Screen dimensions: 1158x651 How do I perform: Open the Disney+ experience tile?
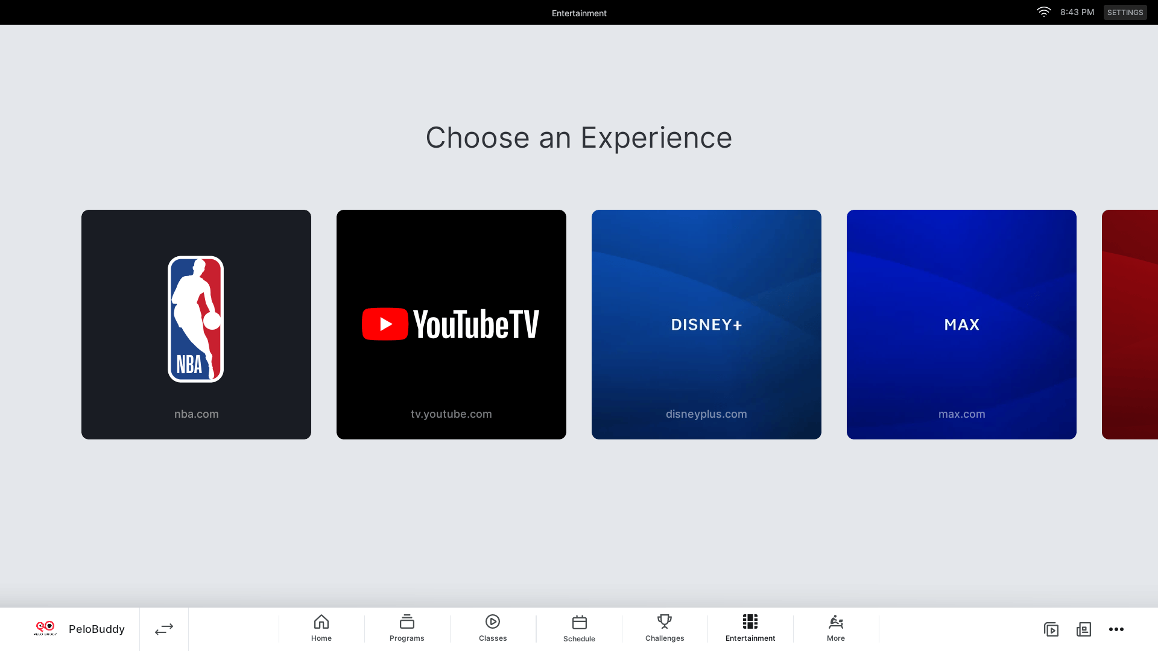click(x=706, y=324)
